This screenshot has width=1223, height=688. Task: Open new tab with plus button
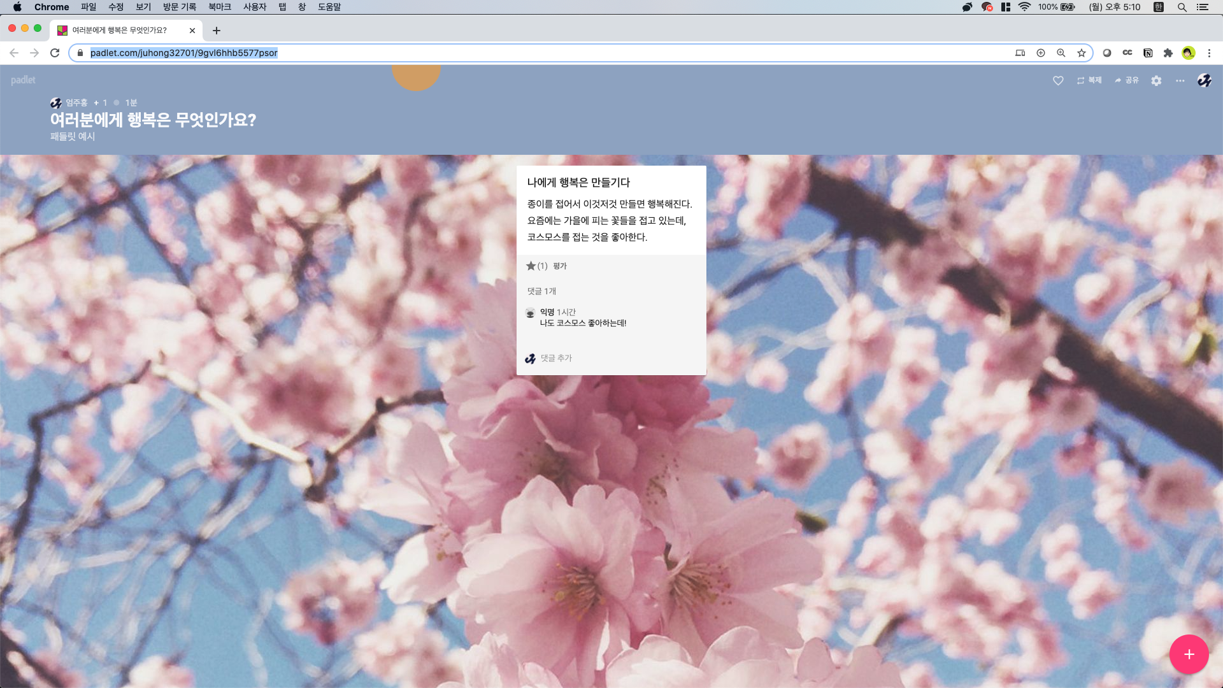tap(217, 31)
